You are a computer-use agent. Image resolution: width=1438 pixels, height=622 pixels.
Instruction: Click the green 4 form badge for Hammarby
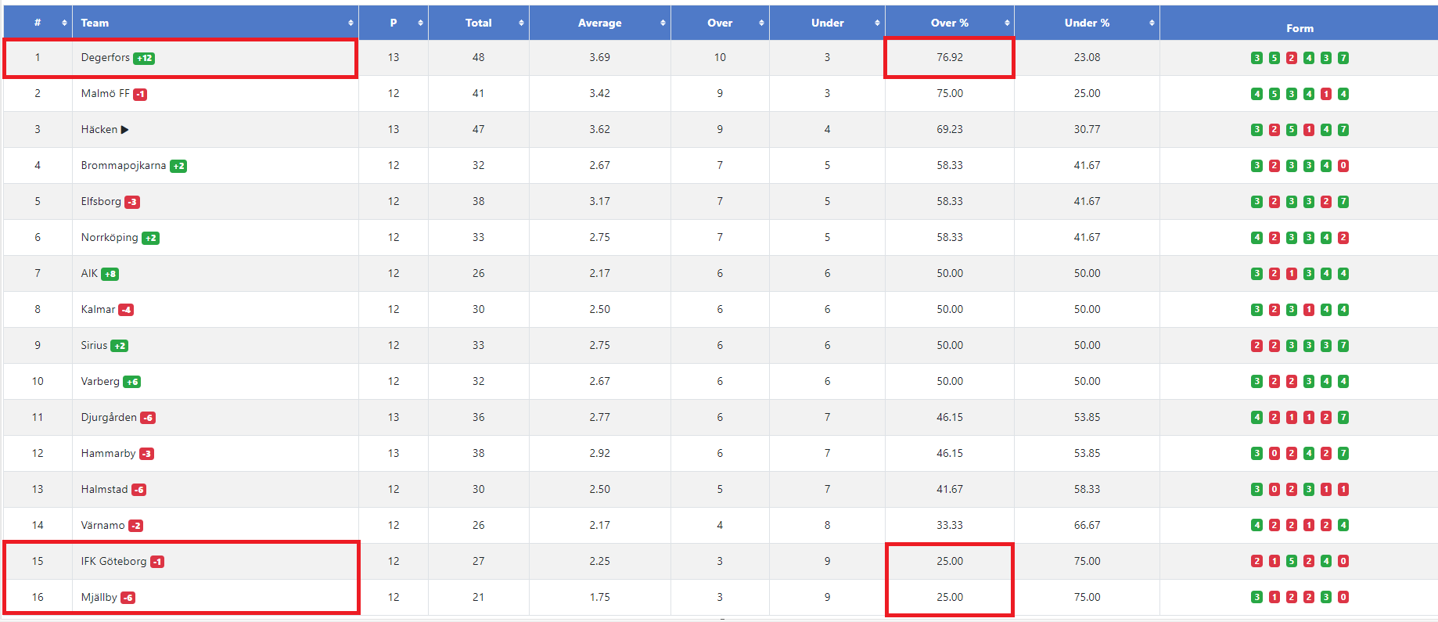point(1308,454)
